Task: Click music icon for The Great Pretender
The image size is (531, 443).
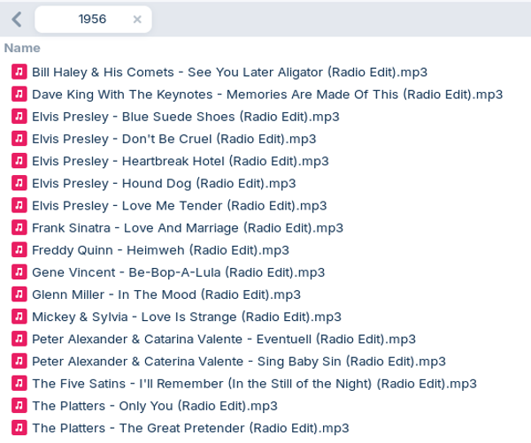Action: click(19, 428)
